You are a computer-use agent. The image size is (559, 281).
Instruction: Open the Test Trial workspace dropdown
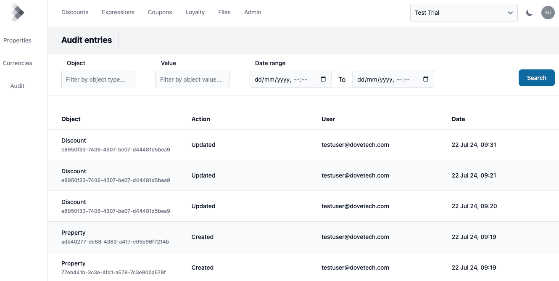(464, 13)
